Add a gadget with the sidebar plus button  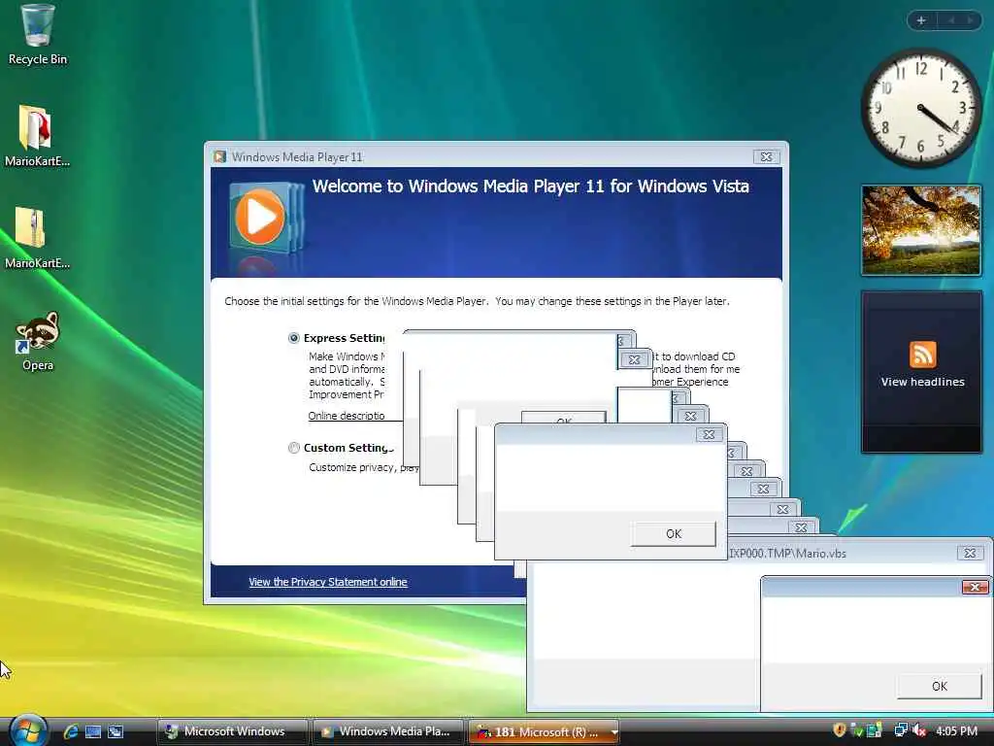(921, 20)
